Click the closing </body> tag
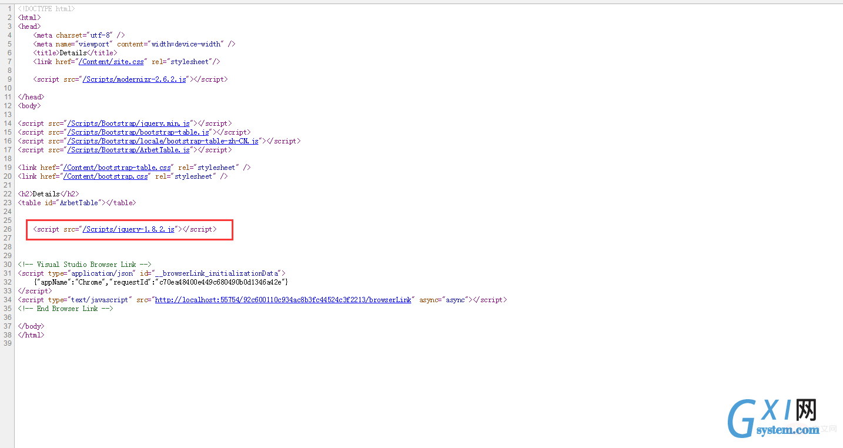The height and width of the screenshot is (448, 843). click(31, 326)
